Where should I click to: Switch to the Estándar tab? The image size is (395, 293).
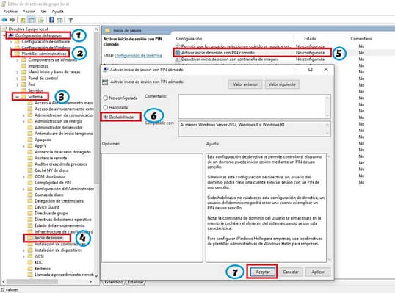click(x=136, y=282)
